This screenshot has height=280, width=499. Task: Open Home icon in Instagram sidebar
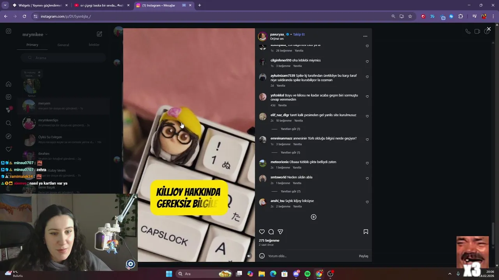(9, 84)
